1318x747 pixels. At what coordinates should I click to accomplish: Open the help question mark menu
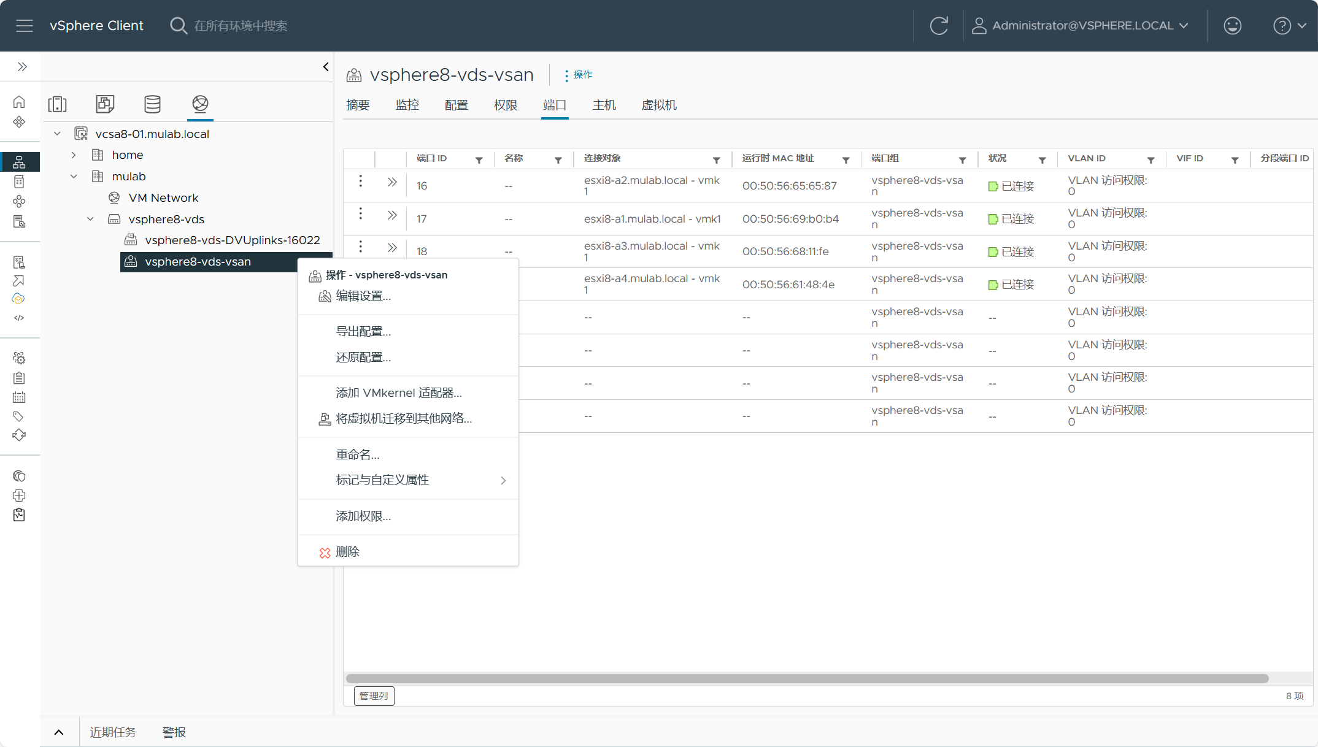pos(1289,26)
